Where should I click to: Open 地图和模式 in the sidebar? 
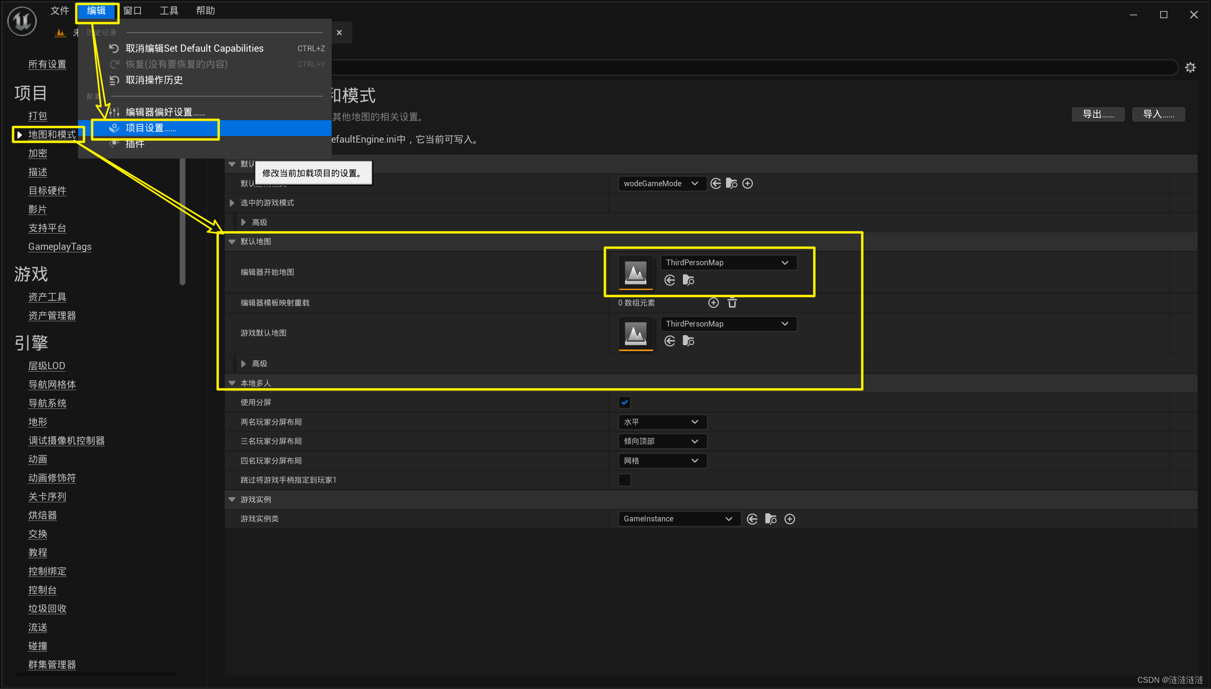[52, 135]
